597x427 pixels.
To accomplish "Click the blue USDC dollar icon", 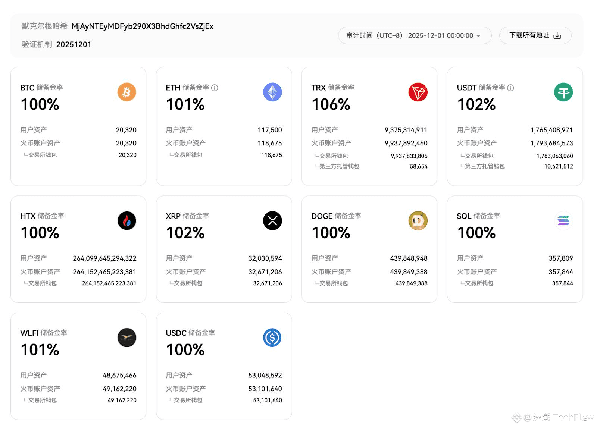I will pyautogui.click(x=272, y=338).
